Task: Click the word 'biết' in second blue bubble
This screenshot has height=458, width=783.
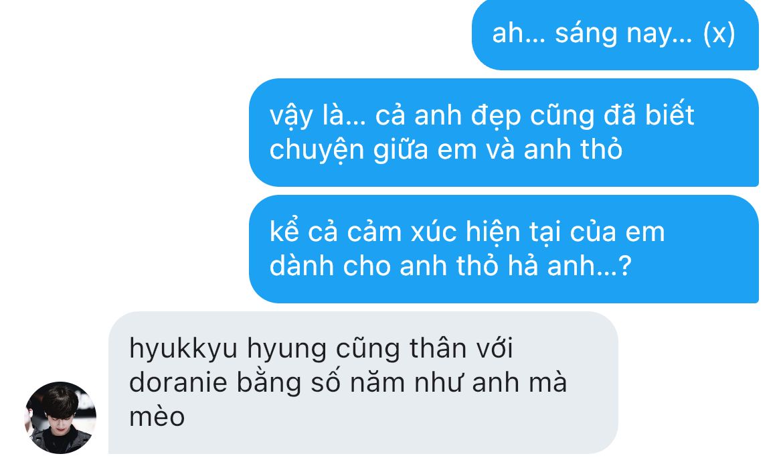Action: tap(669, 115)
